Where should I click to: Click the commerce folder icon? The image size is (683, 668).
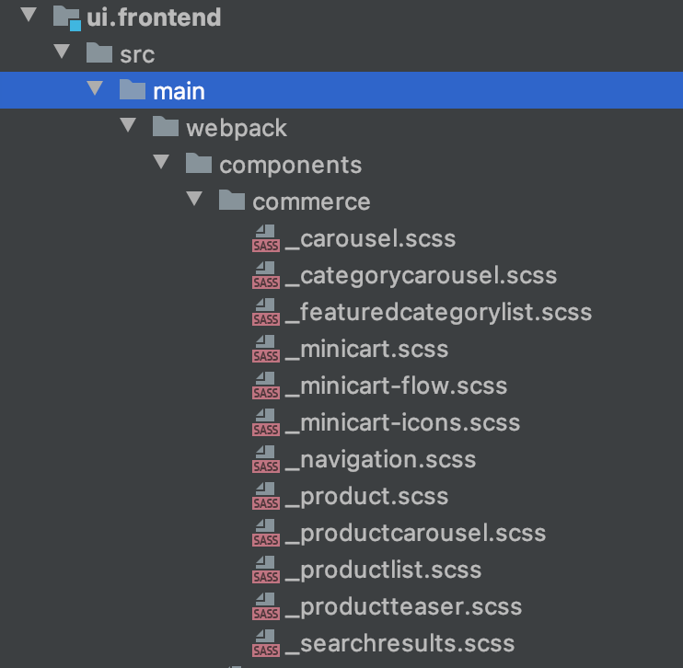[232, 201]
